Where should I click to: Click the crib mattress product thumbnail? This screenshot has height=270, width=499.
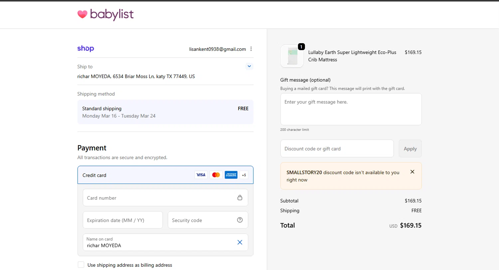(292, 56)
